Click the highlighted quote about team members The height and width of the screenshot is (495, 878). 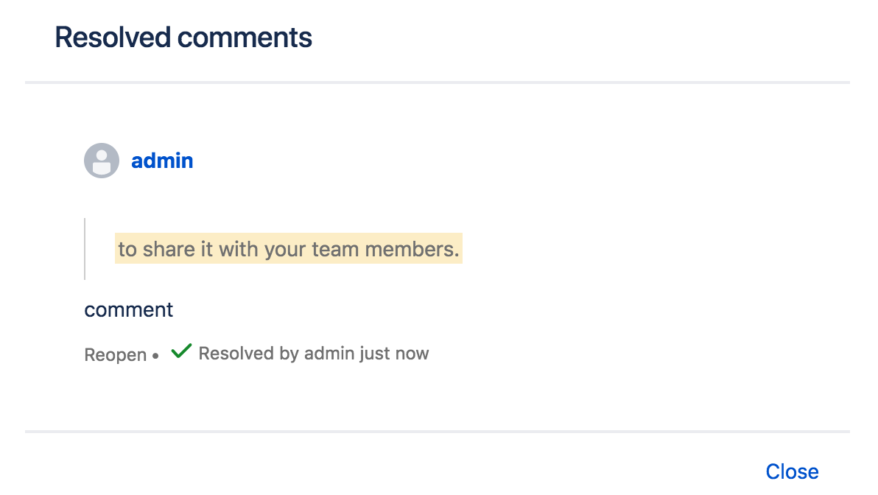pyautogui.click(x=288, y=249)
